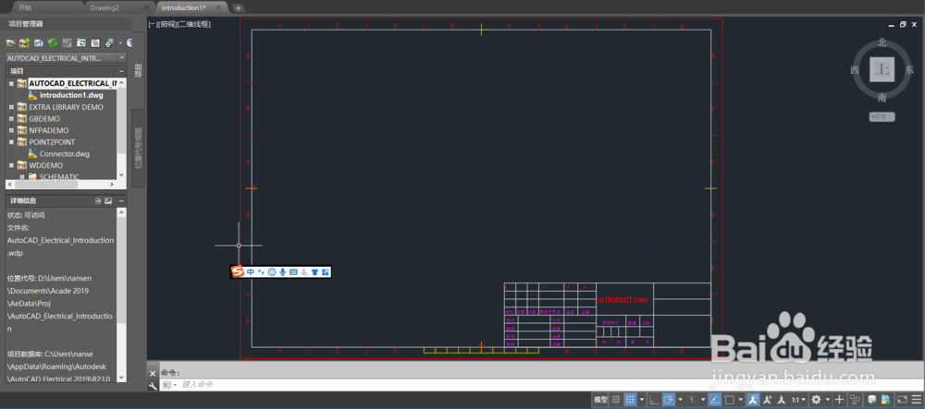Collapse the POINT2POINT project node

click(x=11, y=142)
